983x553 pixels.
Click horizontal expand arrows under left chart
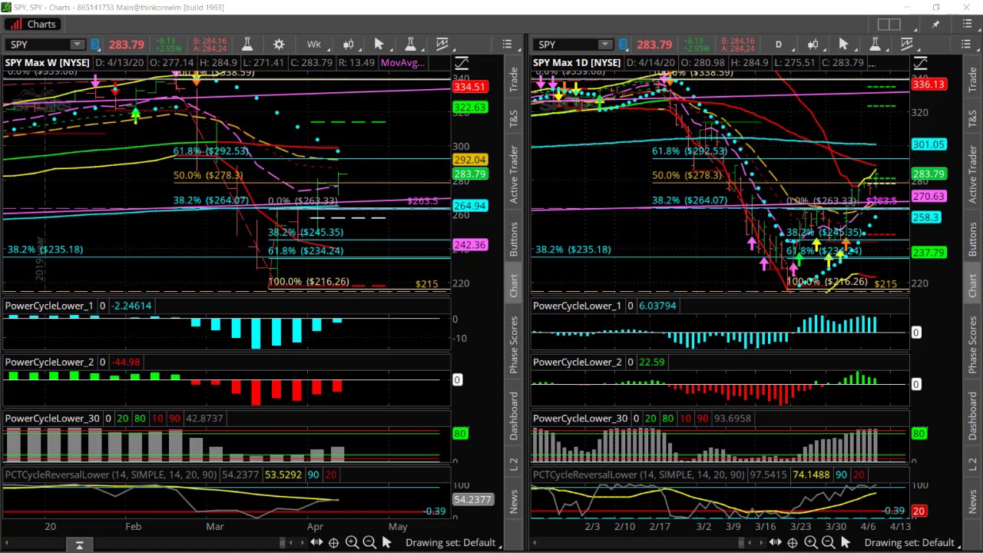coord(316,542)
